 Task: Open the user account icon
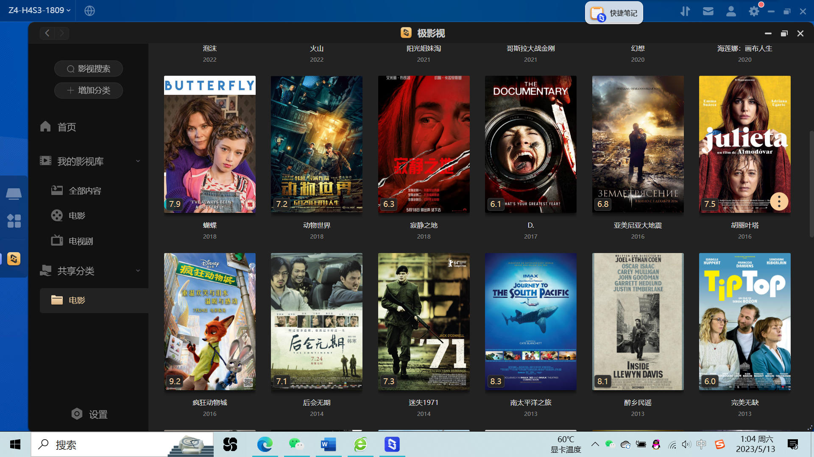click(731, 11)
